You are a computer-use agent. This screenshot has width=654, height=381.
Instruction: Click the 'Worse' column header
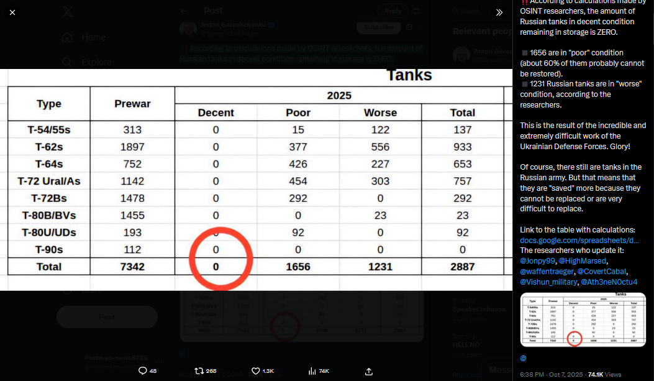point(380,112)
